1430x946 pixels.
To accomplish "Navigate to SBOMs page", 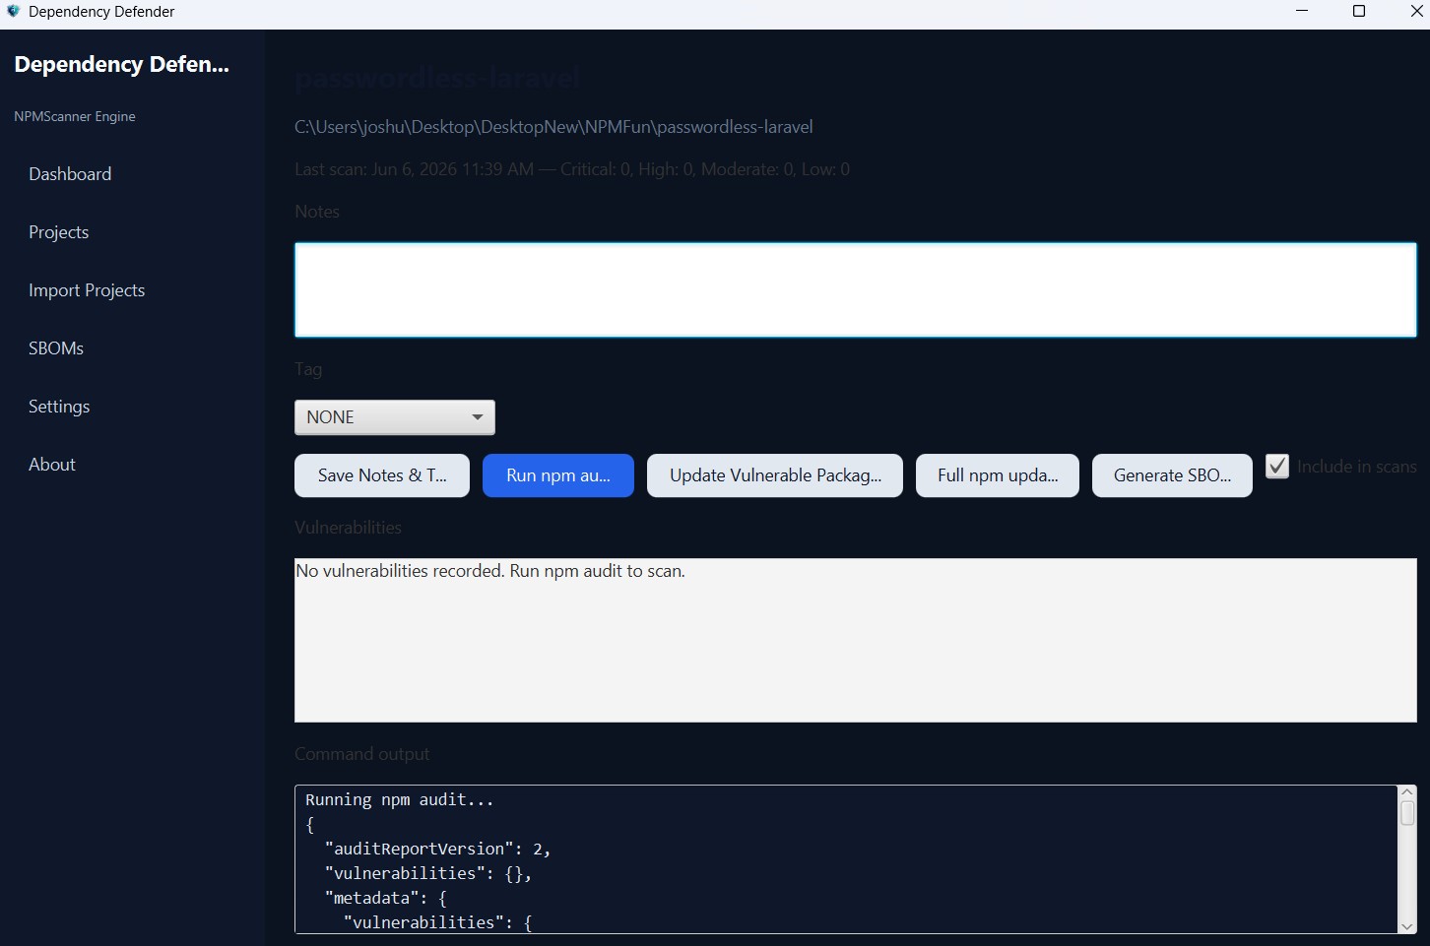I will [56, 348].
